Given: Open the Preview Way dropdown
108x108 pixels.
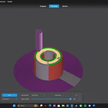Looking at the screenshot, I should coord(38,95).
